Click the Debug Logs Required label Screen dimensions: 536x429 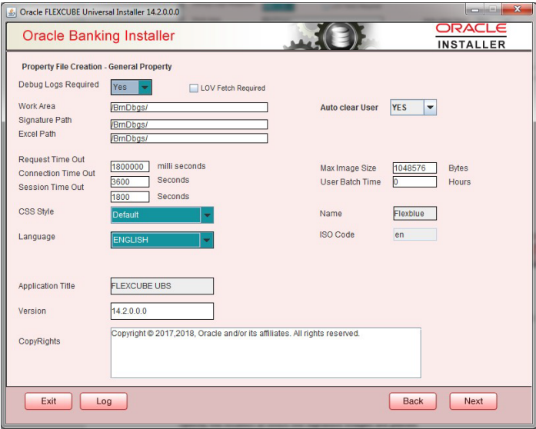point(58,85)
